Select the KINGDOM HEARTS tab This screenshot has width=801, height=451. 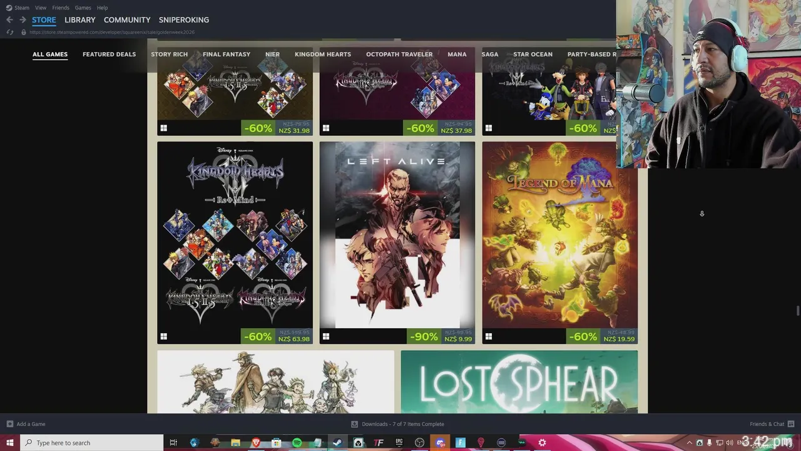323,54
